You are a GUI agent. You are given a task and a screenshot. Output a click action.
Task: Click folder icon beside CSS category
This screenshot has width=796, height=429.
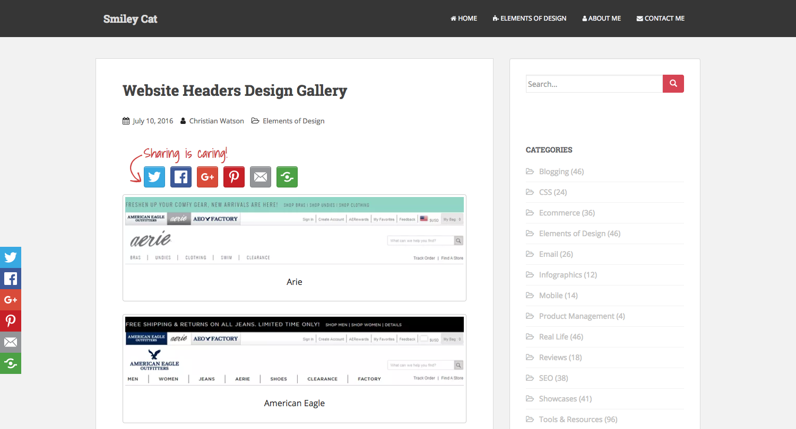530,192
